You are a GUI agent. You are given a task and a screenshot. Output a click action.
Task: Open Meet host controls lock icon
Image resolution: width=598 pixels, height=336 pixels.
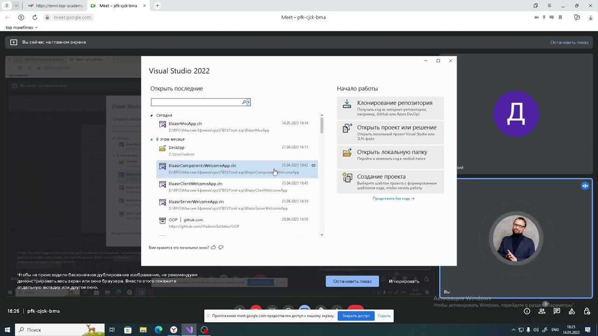pyautogui.click(x=587, y=311)
